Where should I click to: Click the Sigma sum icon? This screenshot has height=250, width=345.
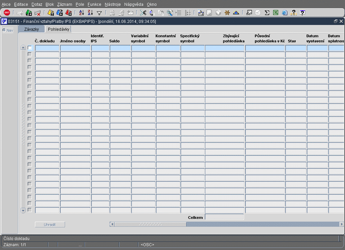tap(267, 13)
